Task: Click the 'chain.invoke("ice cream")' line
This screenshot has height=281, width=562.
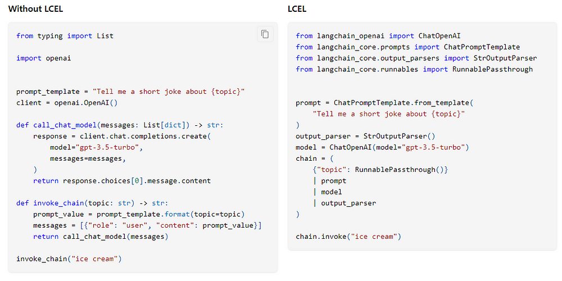Action: pyautogui.click(x=349, y=237)
